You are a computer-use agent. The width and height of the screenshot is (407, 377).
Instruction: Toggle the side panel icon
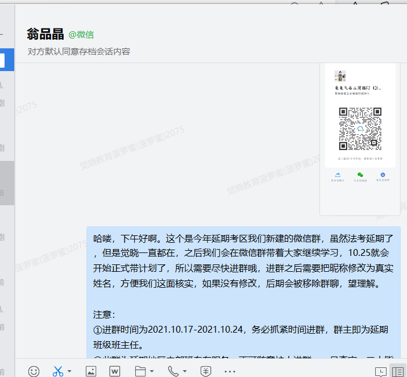click(398, 372)
